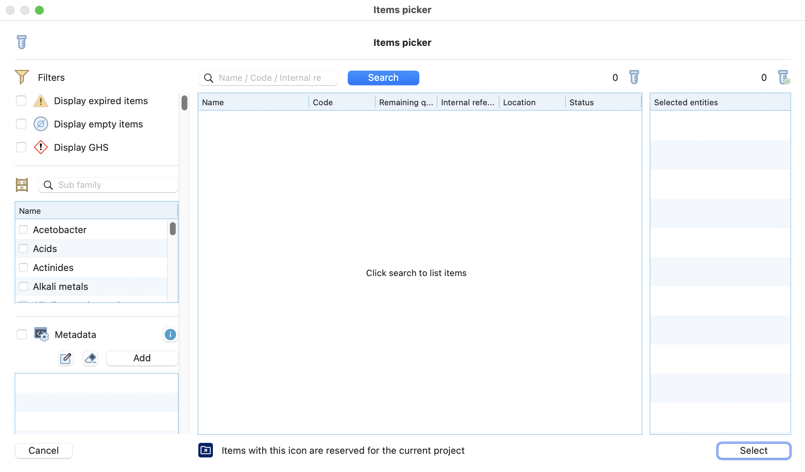
Task: Click the reserved-for-project folder icon
Action: (206, 451)
